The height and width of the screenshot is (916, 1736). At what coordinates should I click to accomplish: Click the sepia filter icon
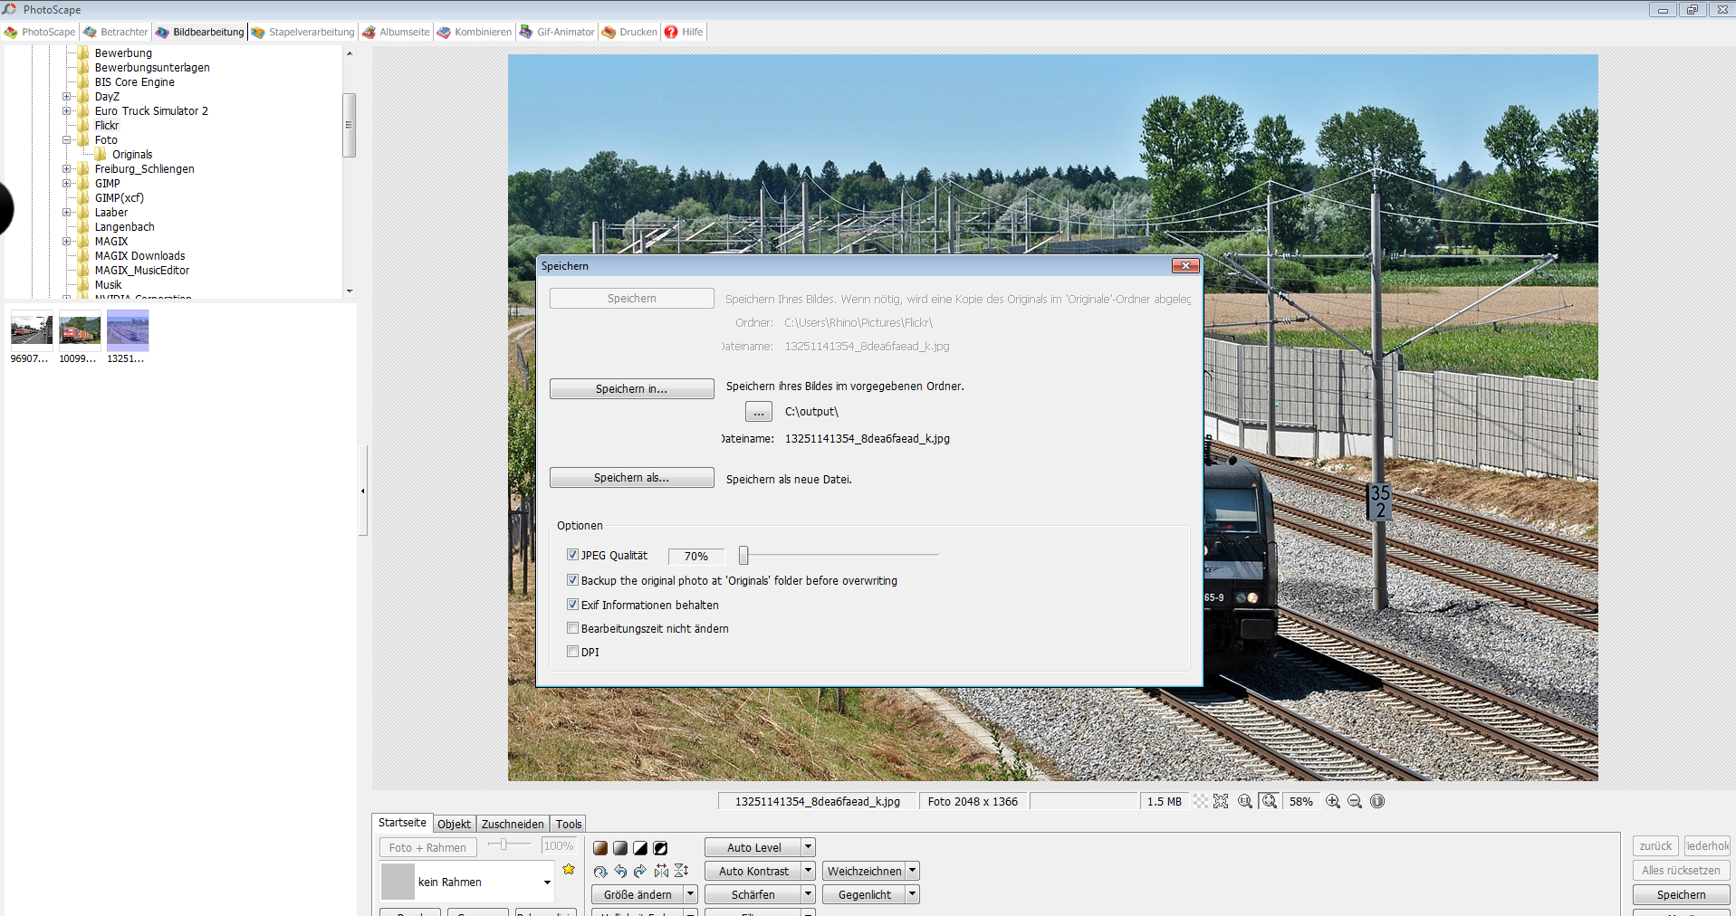point(600,848)
